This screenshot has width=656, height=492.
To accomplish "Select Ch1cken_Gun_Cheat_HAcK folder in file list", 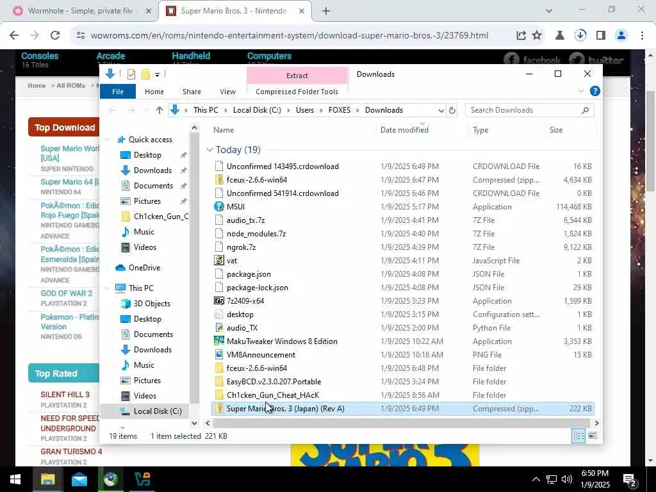I will pyautogui.click(x=272, y=395).
